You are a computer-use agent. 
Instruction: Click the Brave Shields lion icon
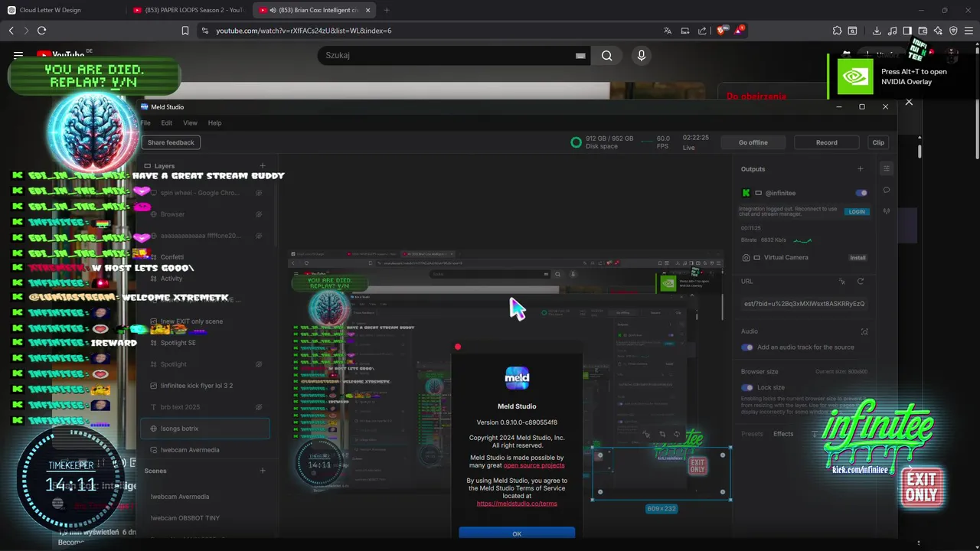click(721, 31)
